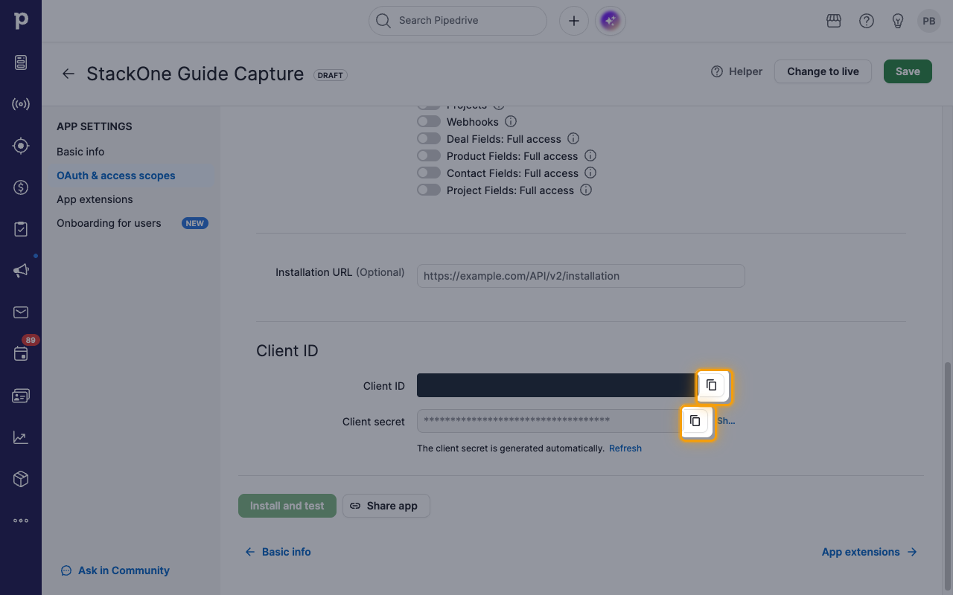
Task: Click the plus quick-add button
Action: tap(574, 21)
